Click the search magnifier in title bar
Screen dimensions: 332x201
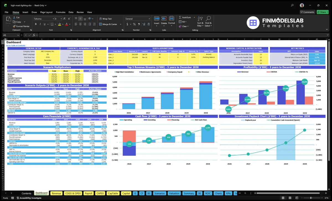point(292,5)
